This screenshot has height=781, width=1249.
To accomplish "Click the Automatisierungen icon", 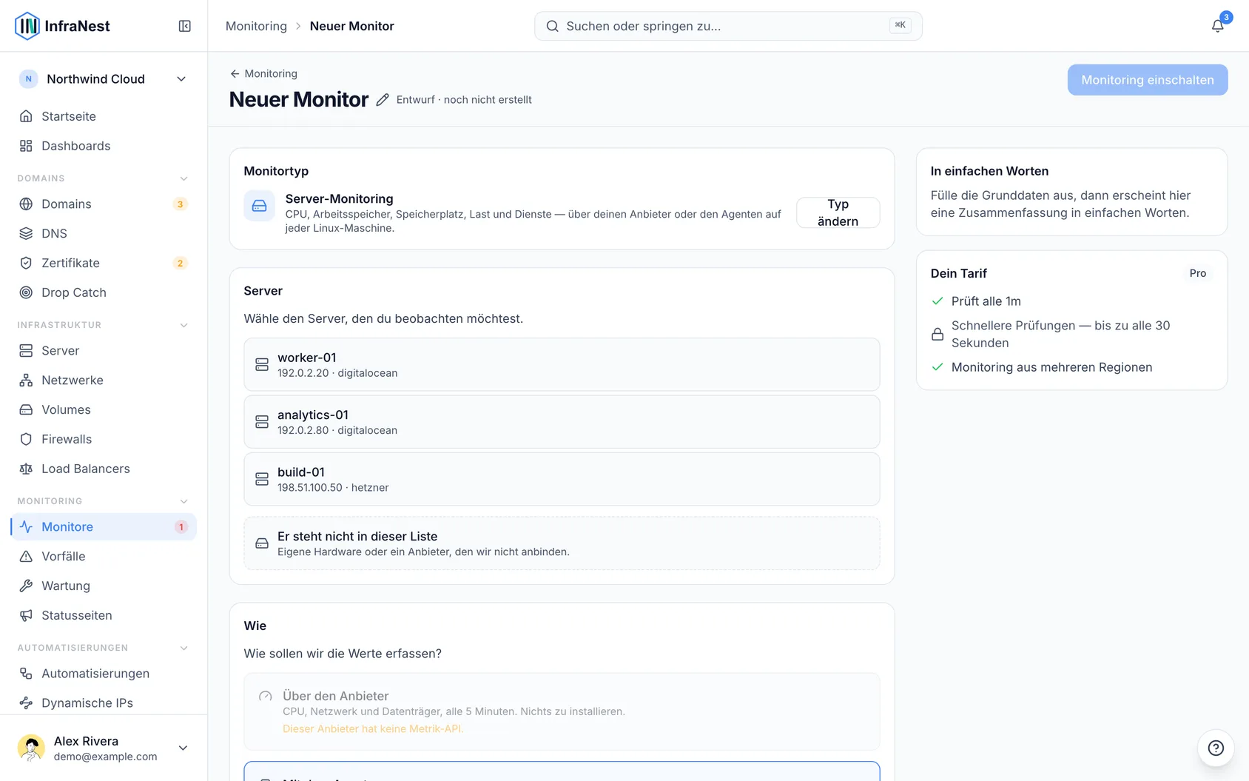I will pos(26,673).
